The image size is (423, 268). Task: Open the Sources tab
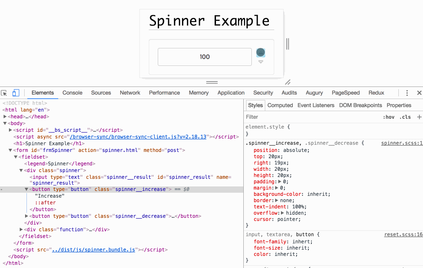click(101, 93)
